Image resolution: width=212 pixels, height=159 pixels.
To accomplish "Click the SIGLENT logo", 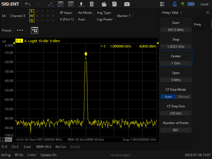I will pos(10,4).
